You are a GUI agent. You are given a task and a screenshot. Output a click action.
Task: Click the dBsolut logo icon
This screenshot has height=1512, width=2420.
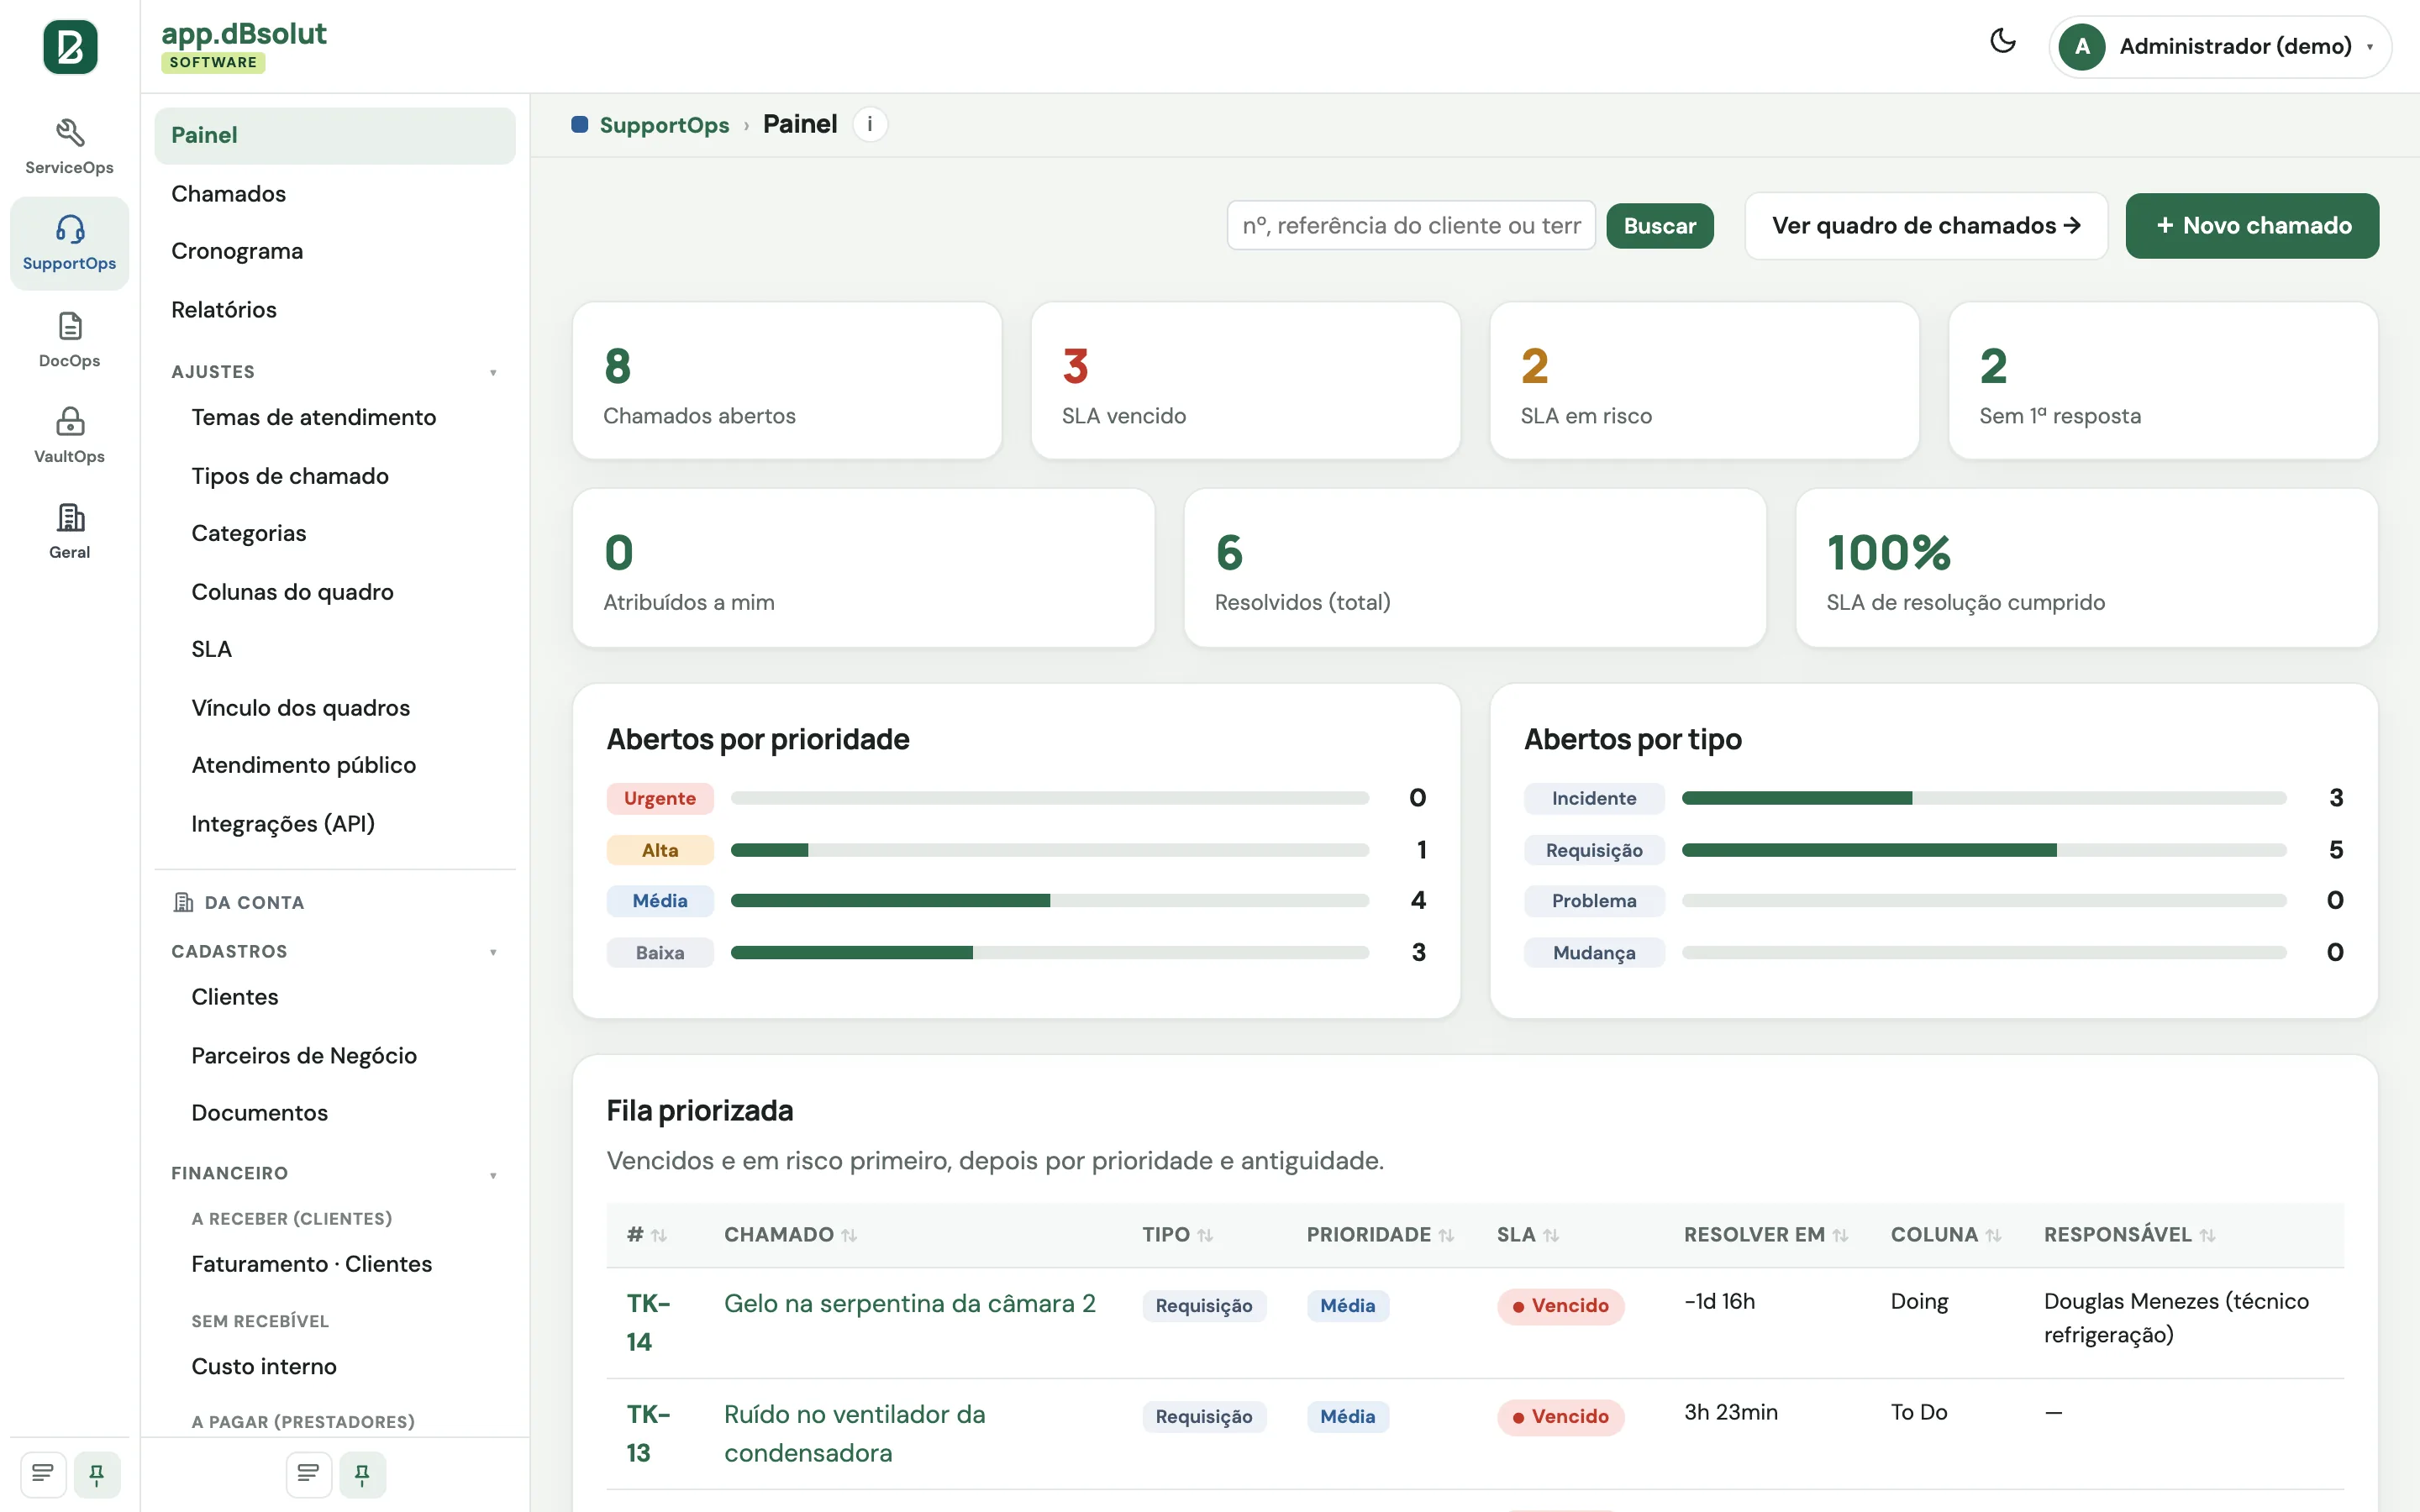coord(70,46)
